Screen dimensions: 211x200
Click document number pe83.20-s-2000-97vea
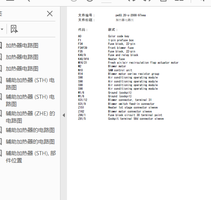tap(131, 15)
